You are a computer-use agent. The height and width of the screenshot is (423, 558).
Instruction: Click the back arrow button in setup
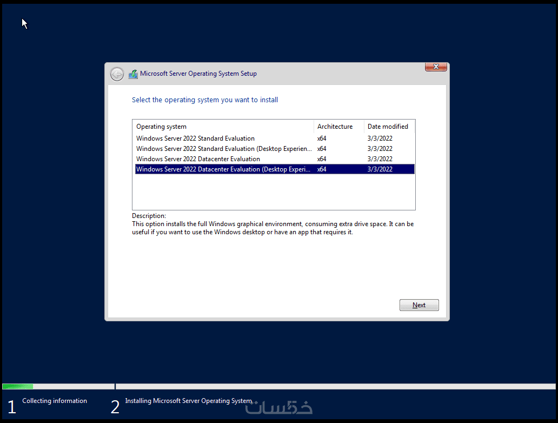pos(117,74)
